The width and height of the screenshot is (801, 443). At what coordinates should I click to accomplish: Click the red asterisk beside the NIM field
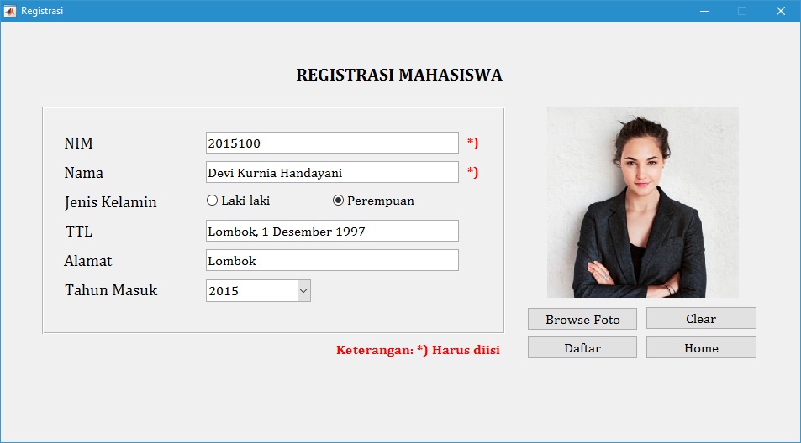(x=472, y=143)
